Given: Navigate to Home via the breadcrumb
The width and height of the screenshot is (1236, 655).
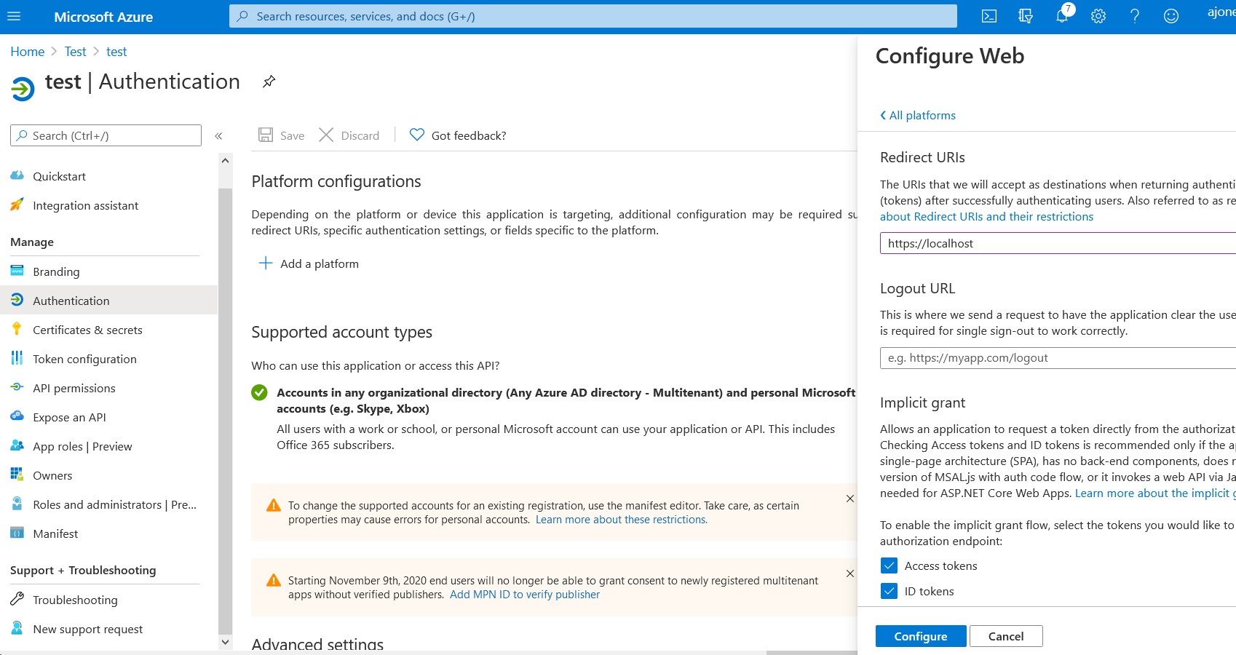Looking at the screenshot, I should click(27, 51).
